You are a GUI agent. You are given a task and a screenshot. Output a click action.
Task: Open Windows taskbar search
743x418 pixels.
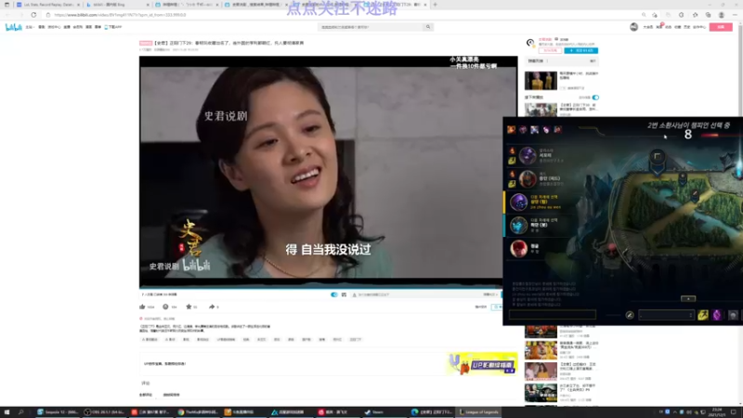coord(21,412)
